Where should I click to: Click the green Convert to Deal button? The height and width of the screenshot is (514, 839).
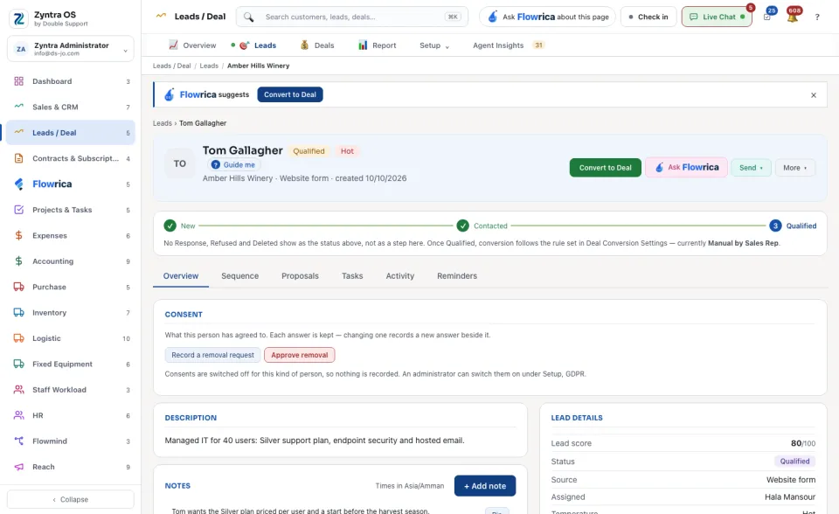click(605, 168)
